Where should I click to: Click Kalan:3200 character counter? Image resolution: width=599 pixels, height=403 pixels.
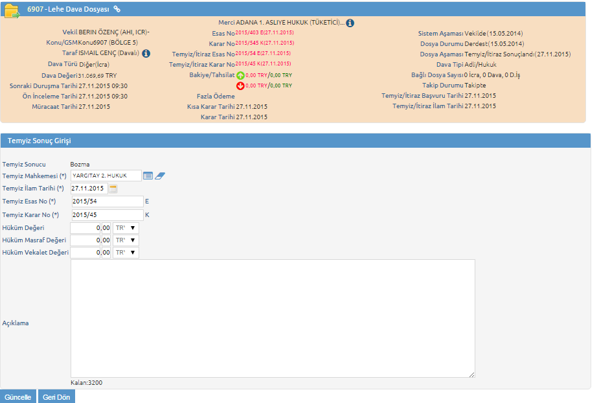coord(86,383)
